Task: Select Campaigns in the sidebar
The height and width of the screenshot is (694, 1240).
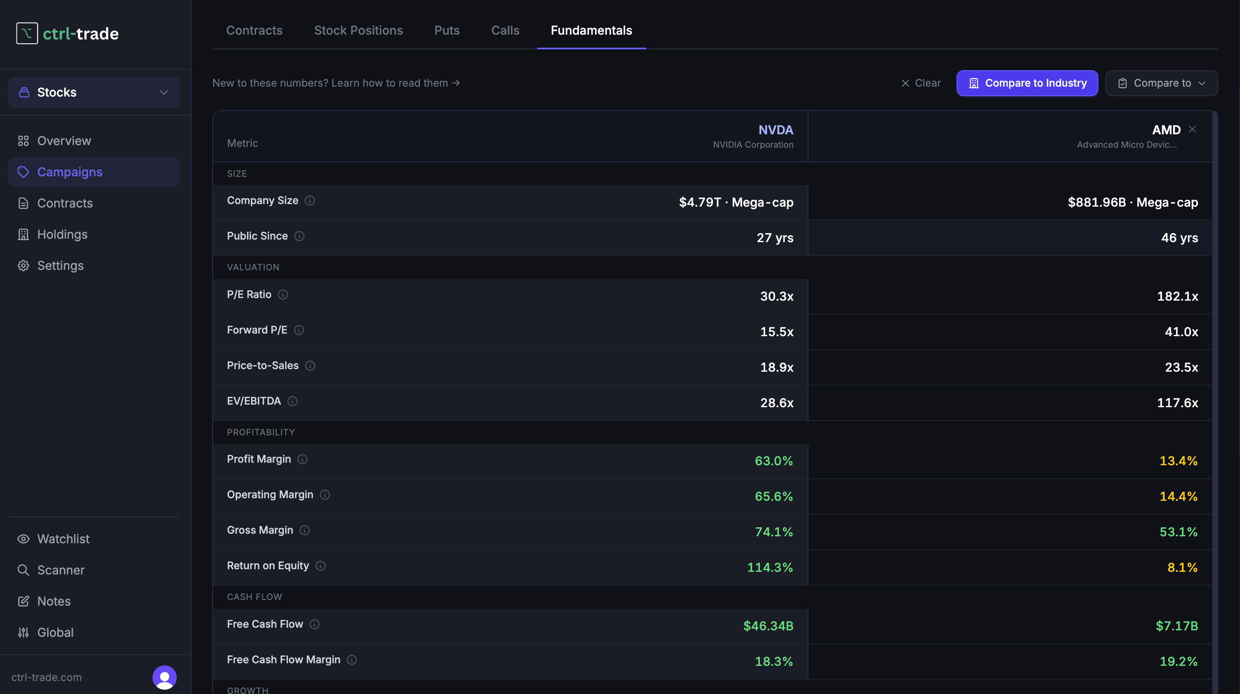Action: 94,172
